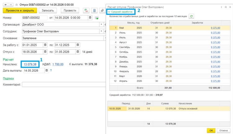This screenshot has width=233, height=134.
Task: Click the Комментарий input field
Action: (64, 85)
